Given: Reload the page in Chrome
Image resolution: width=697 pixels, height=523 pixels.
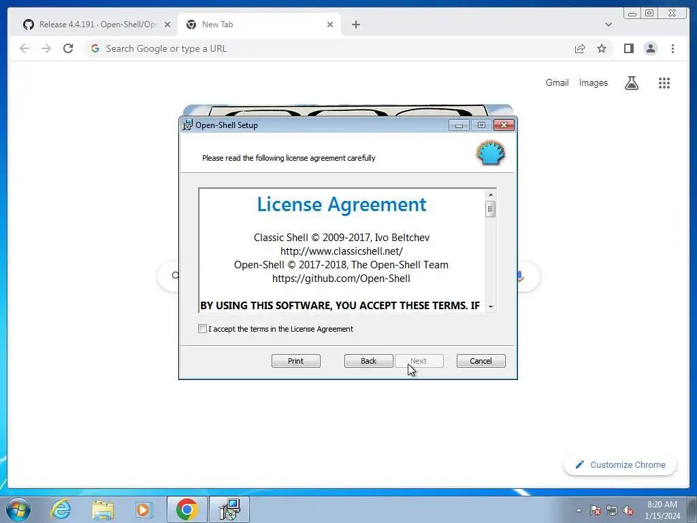Looking at the screenshot, I should [68, 48].
